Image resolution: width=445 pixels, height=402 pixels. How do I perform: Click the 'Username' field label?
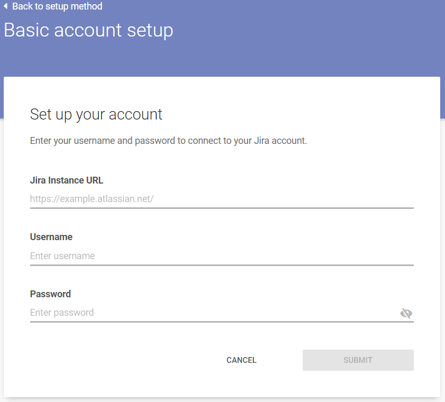(51, 237)
